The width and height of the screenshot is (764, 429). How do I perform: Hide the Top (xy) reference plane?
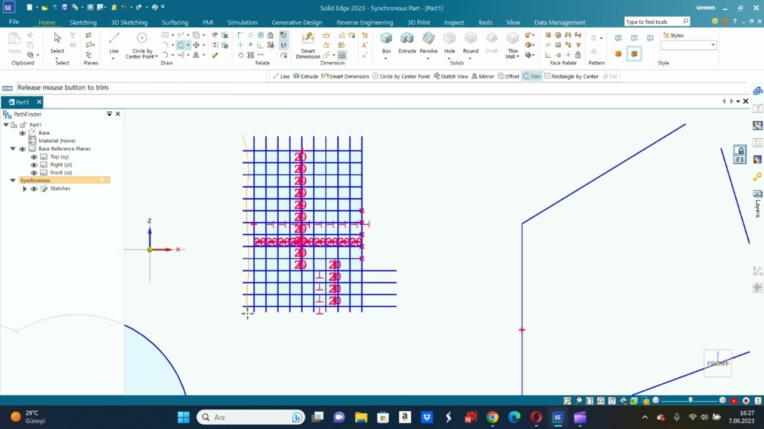coord(34,157)
